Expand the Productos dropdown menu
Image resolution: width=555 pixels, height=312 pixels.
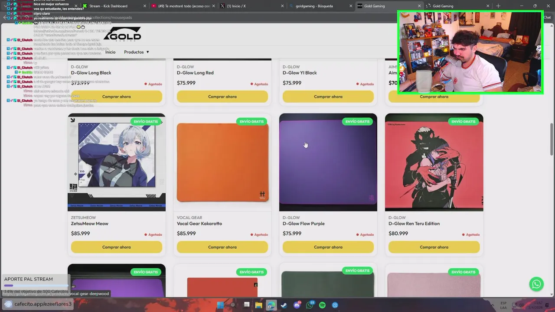137,52
